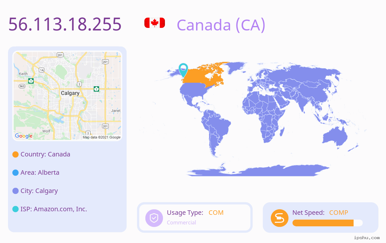386x243 pixels.
Task: Click the purple shield Usage Type icon
Action: pos(154,218)
